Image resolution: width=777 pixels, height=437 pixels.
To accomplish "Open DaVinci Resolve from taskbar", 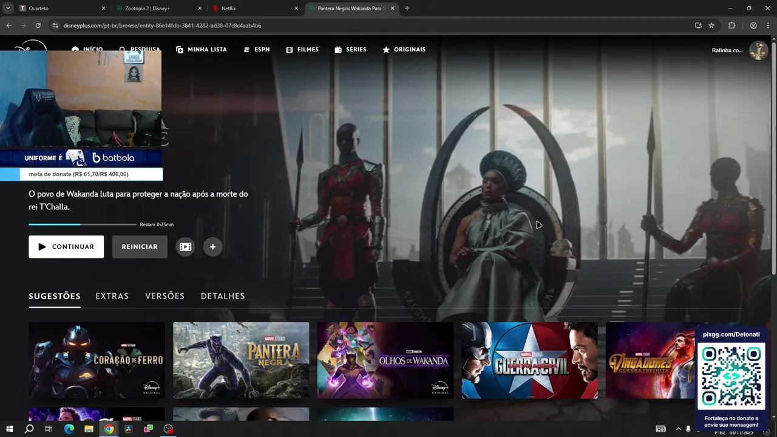I will (129, 429).
